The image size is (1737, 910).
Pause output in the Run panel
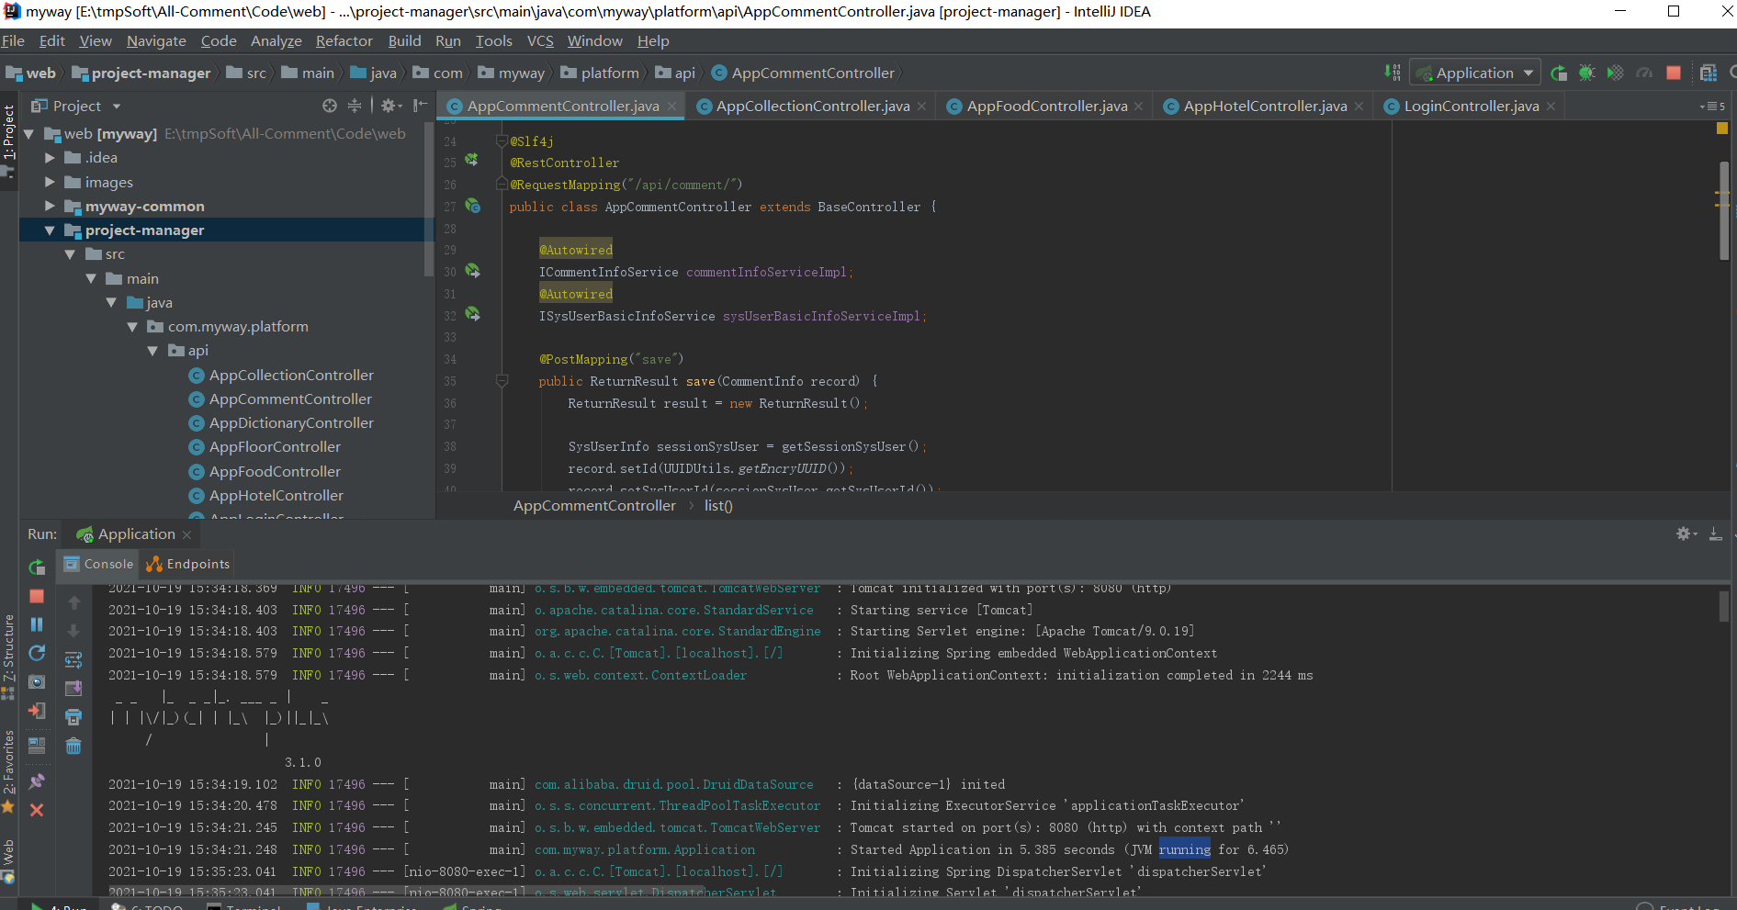pos(37,624)
